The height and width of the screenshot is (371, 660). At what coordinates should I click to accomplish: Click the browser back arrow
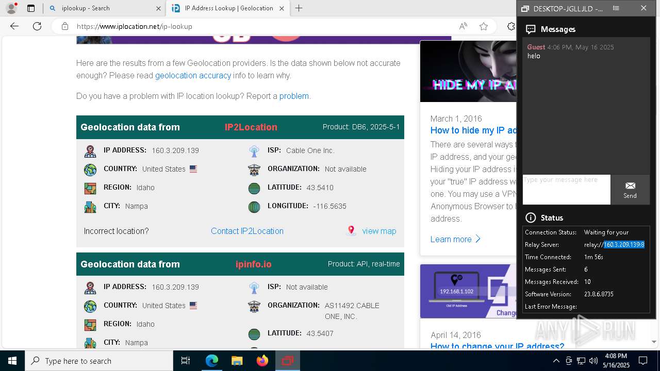point(14,26)
